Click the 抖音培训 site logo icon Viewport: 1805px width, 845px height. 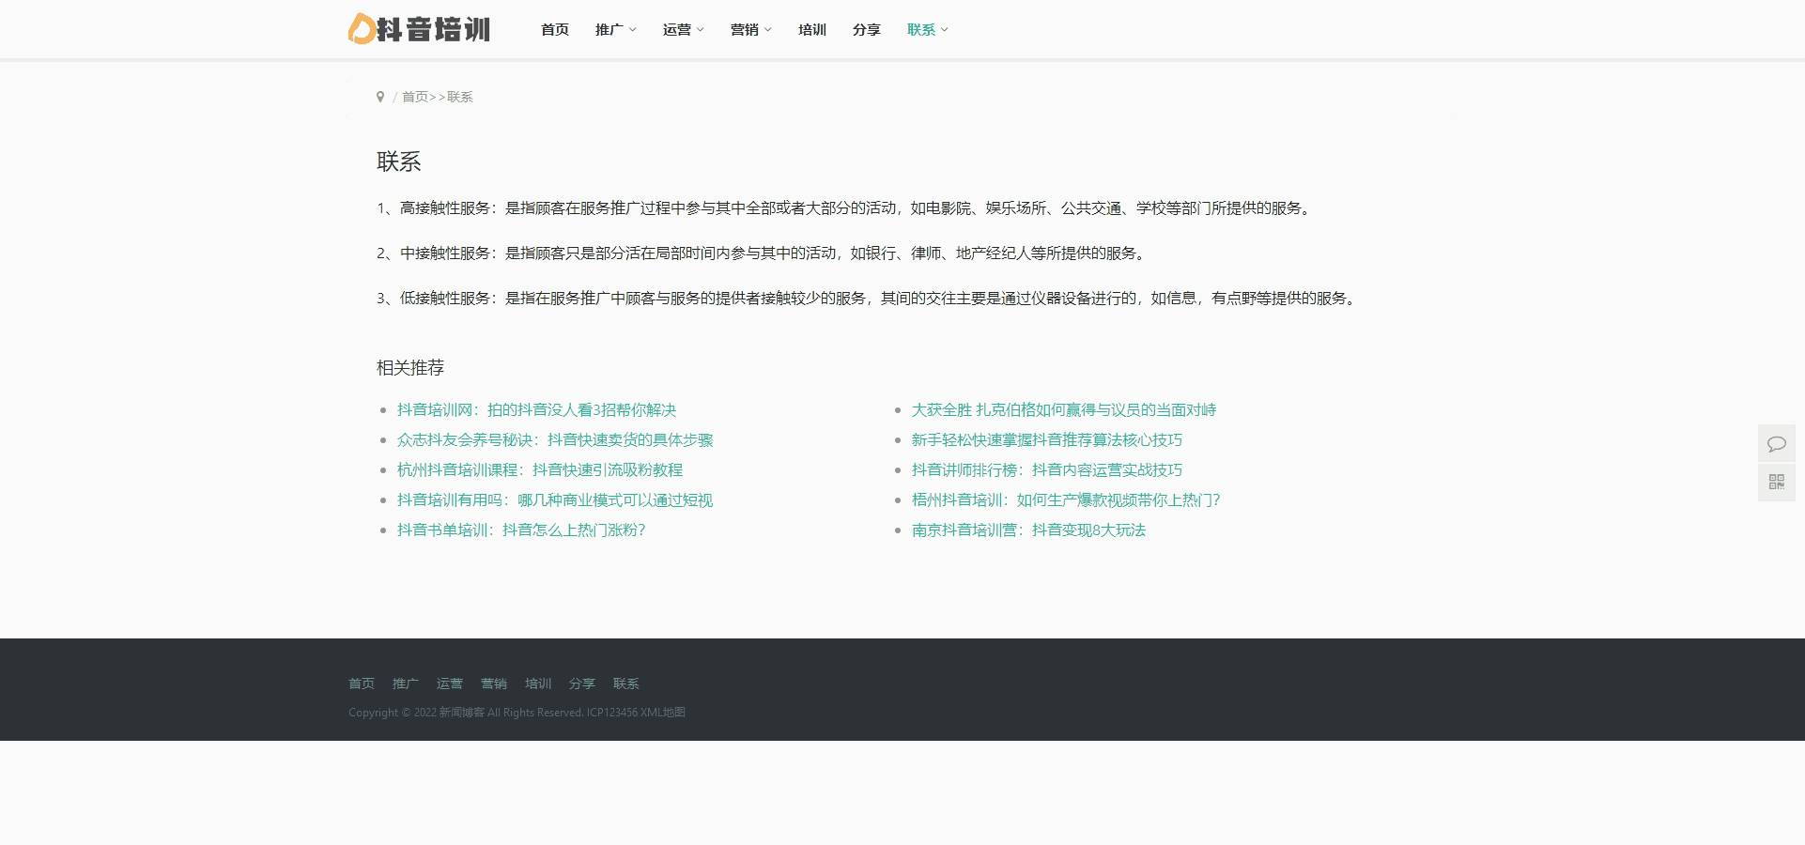point(361,29)
